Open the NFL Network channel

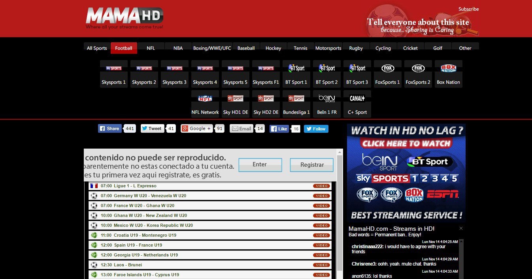205,104
